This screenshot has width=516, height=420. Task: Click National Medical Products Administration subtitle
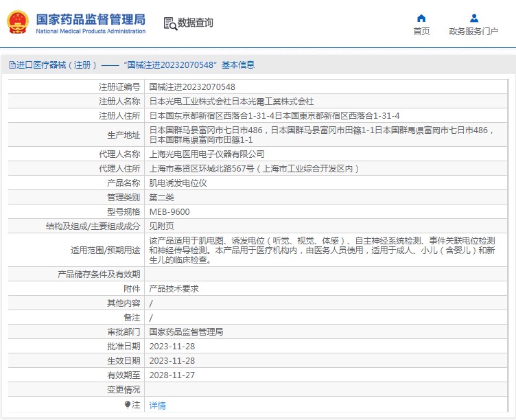pyautogui.click(x=91, y=32)
